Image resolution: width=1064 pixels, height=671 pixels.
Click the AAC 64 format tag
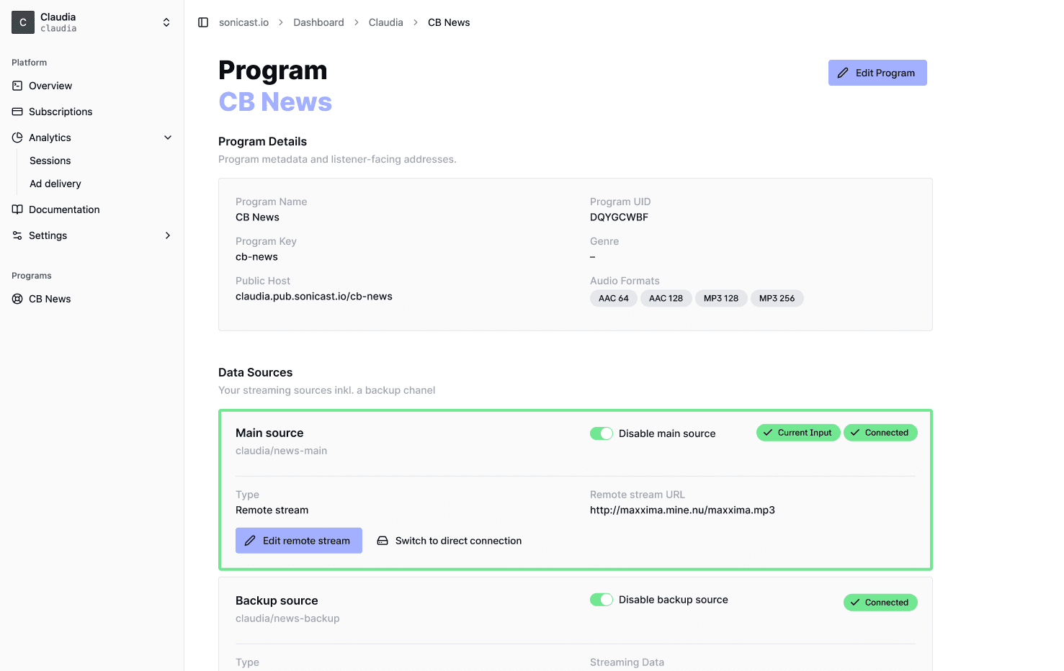[614, 298]
